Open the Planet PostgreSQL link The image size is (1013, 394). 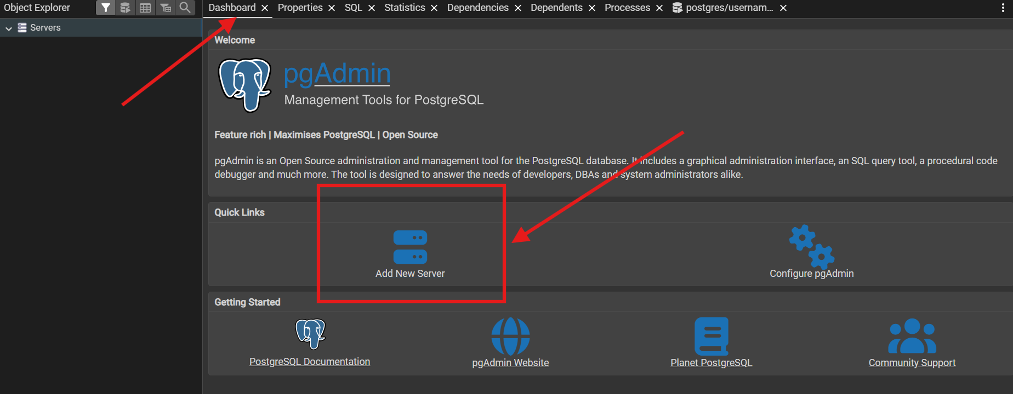[712, 363]
